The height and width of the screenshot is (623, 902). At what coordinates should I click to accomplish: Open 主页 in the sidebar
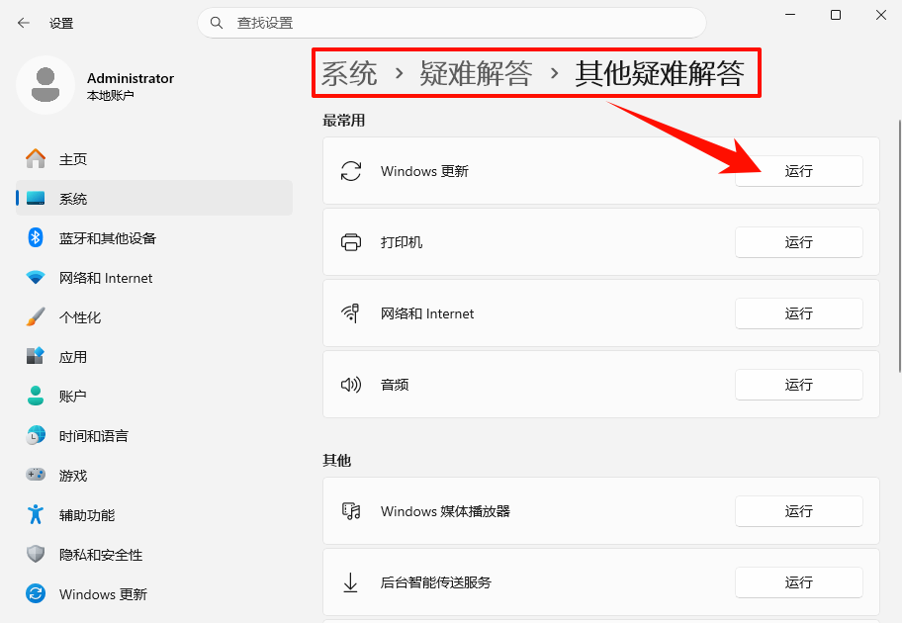click(x=154, y=159)
